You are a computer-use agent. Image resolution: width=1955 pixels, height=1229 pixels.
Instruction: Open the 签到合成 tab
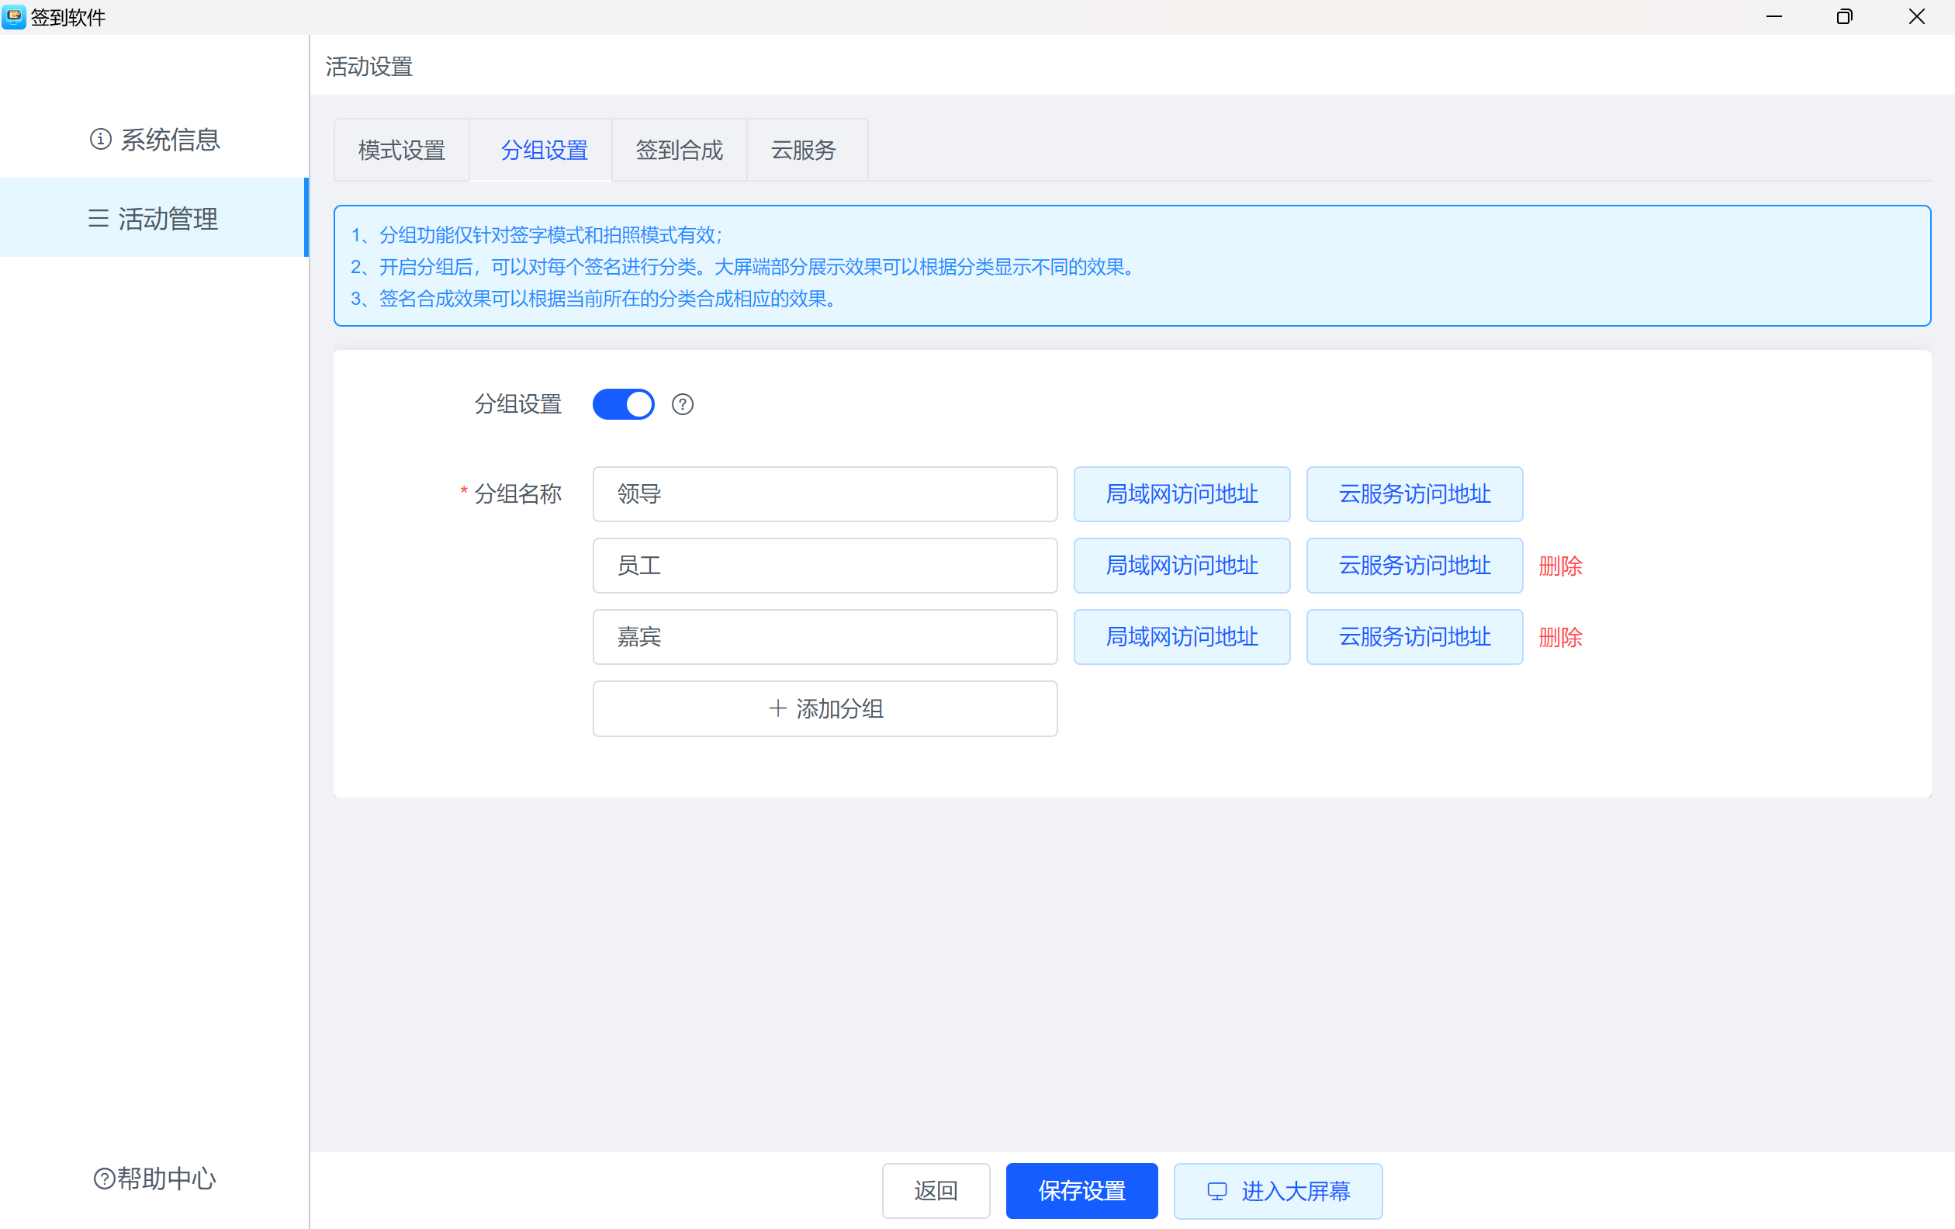679,151
